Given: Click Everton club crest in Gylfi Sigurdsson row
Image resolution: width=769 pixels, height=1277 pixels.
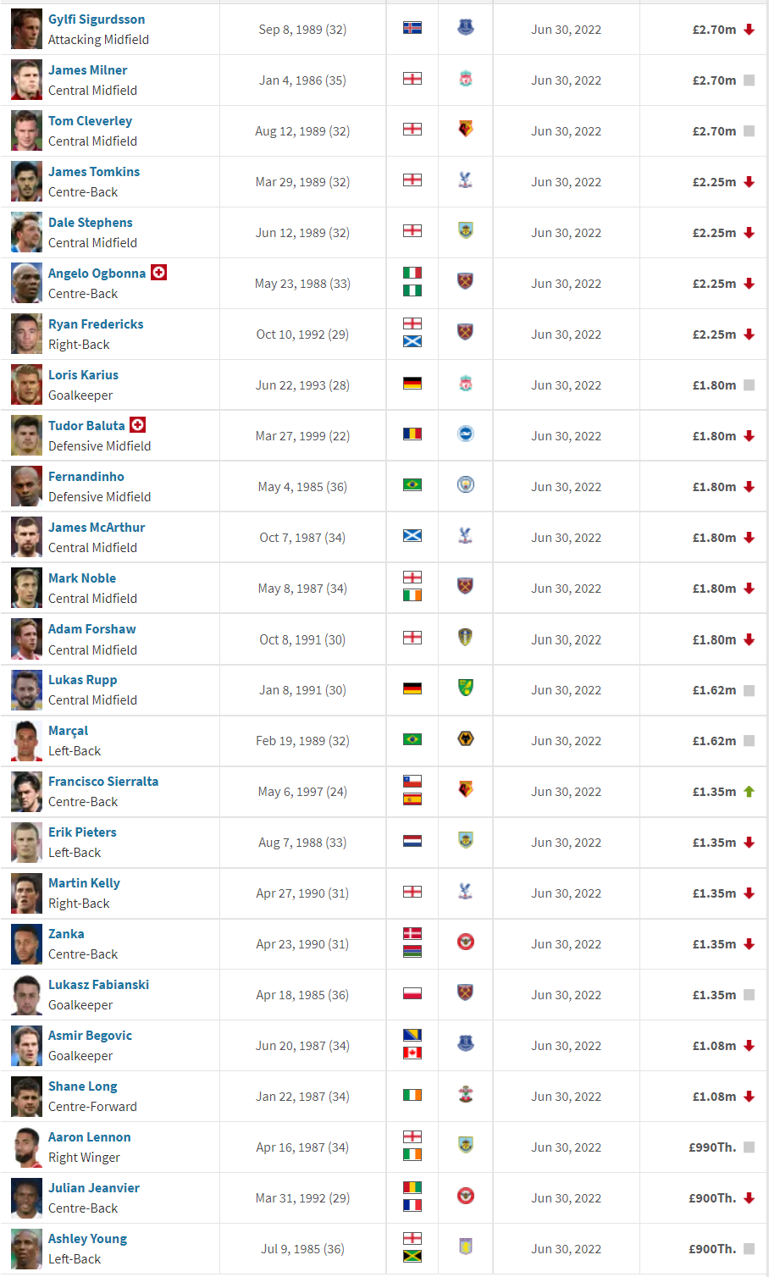Looking at the screenshot, I should [x=465, y=28].
